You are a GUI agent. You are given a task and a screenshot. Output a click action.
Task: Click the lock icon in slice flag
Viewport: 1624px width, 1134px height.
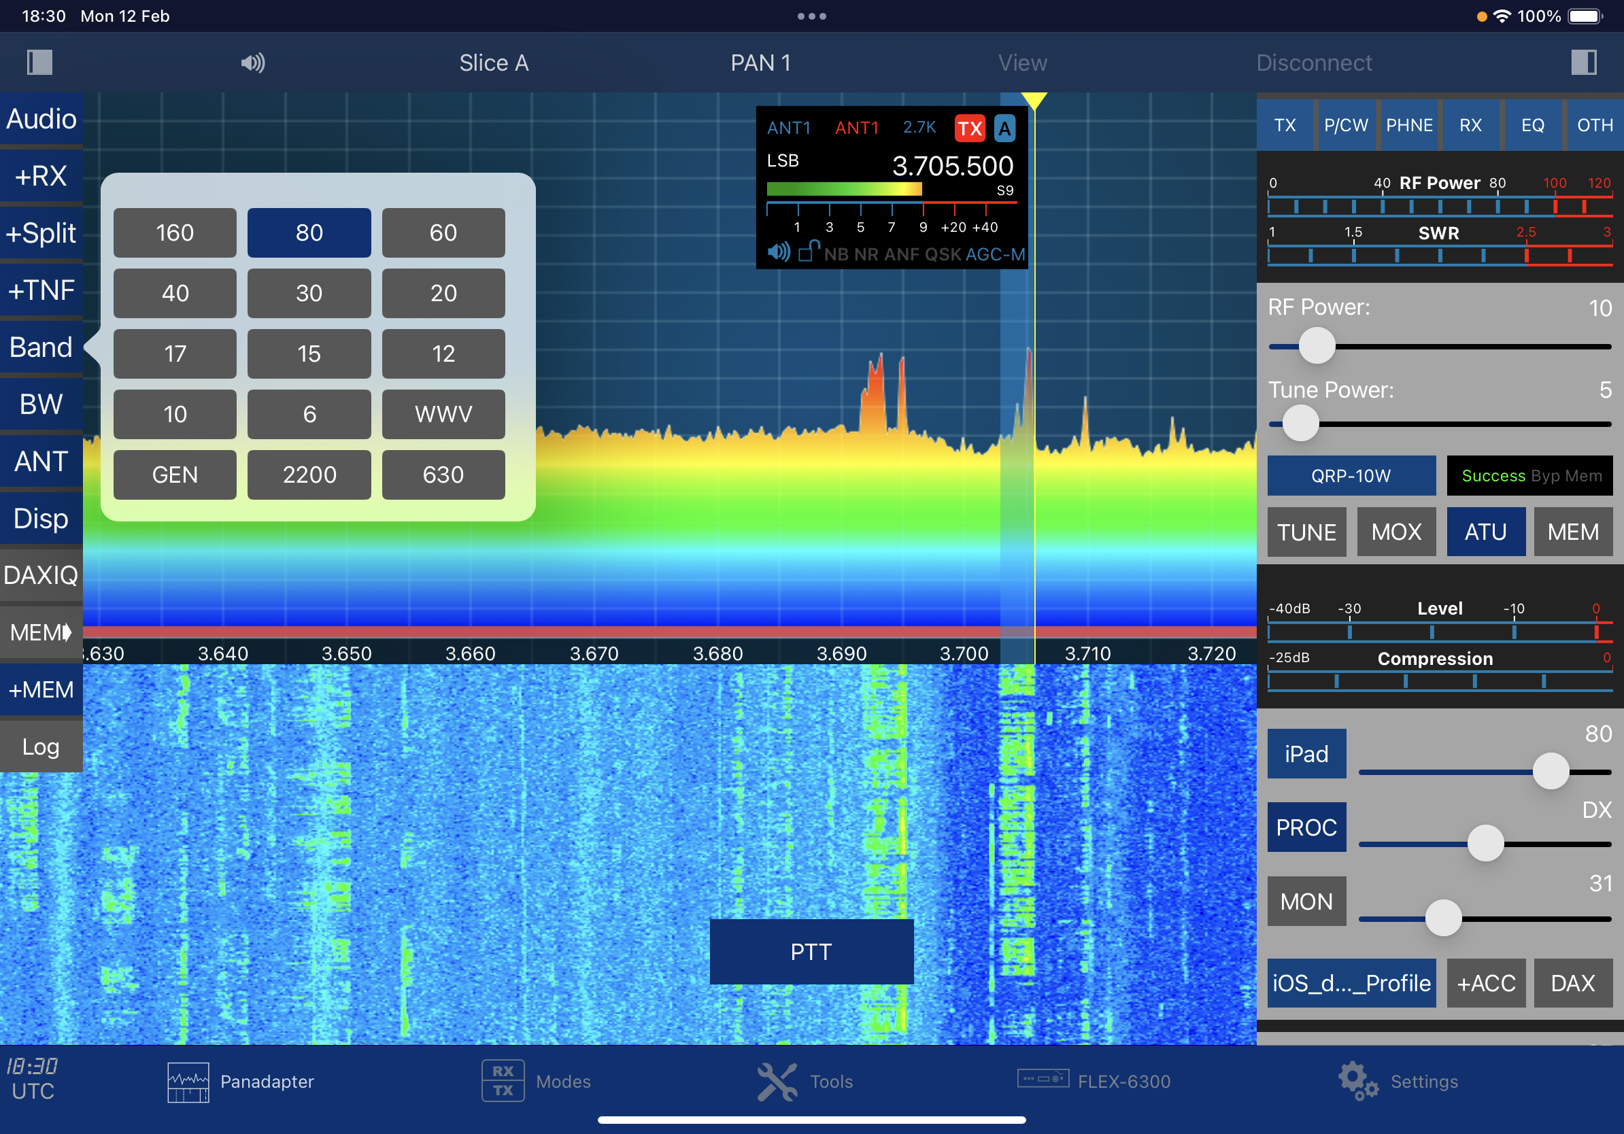[x=808, y=251]
